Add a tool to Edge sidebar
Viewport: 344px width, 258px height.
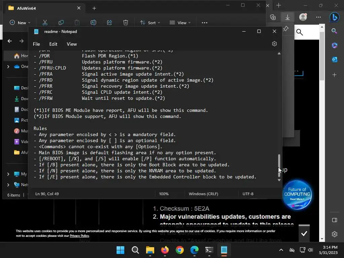tap(334, 75)
